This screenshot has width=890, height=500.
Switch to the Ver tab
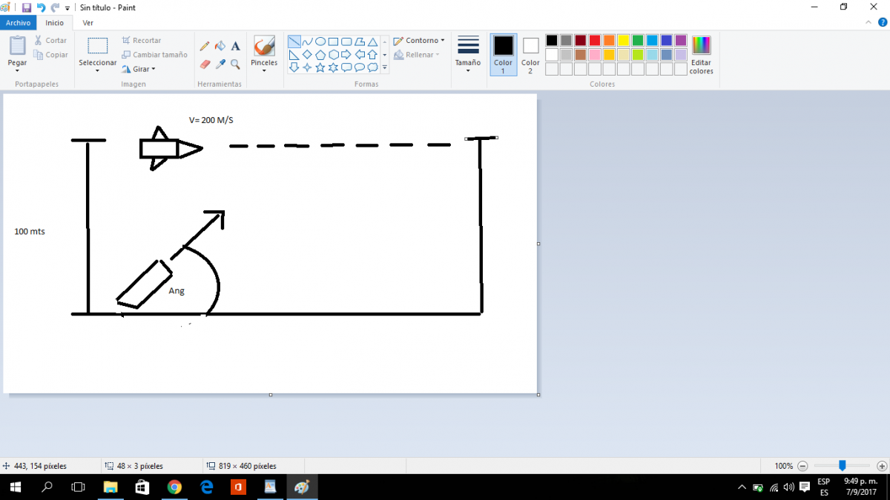(88, 23)
